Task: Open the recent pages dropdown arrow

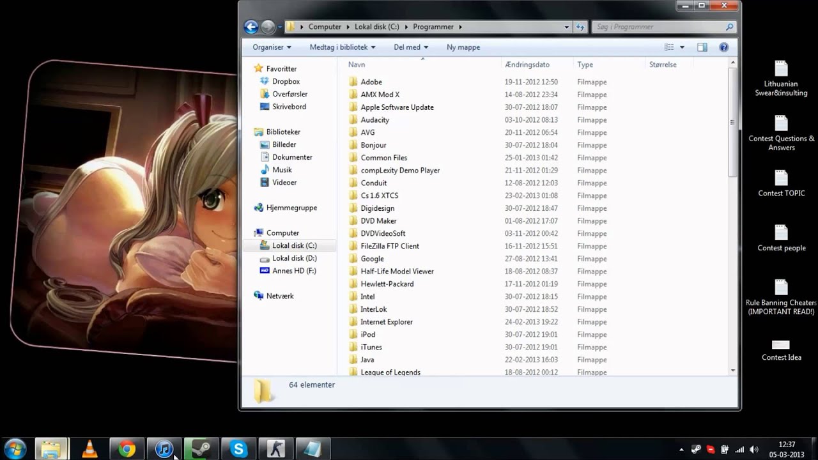Action: point(280,27)
